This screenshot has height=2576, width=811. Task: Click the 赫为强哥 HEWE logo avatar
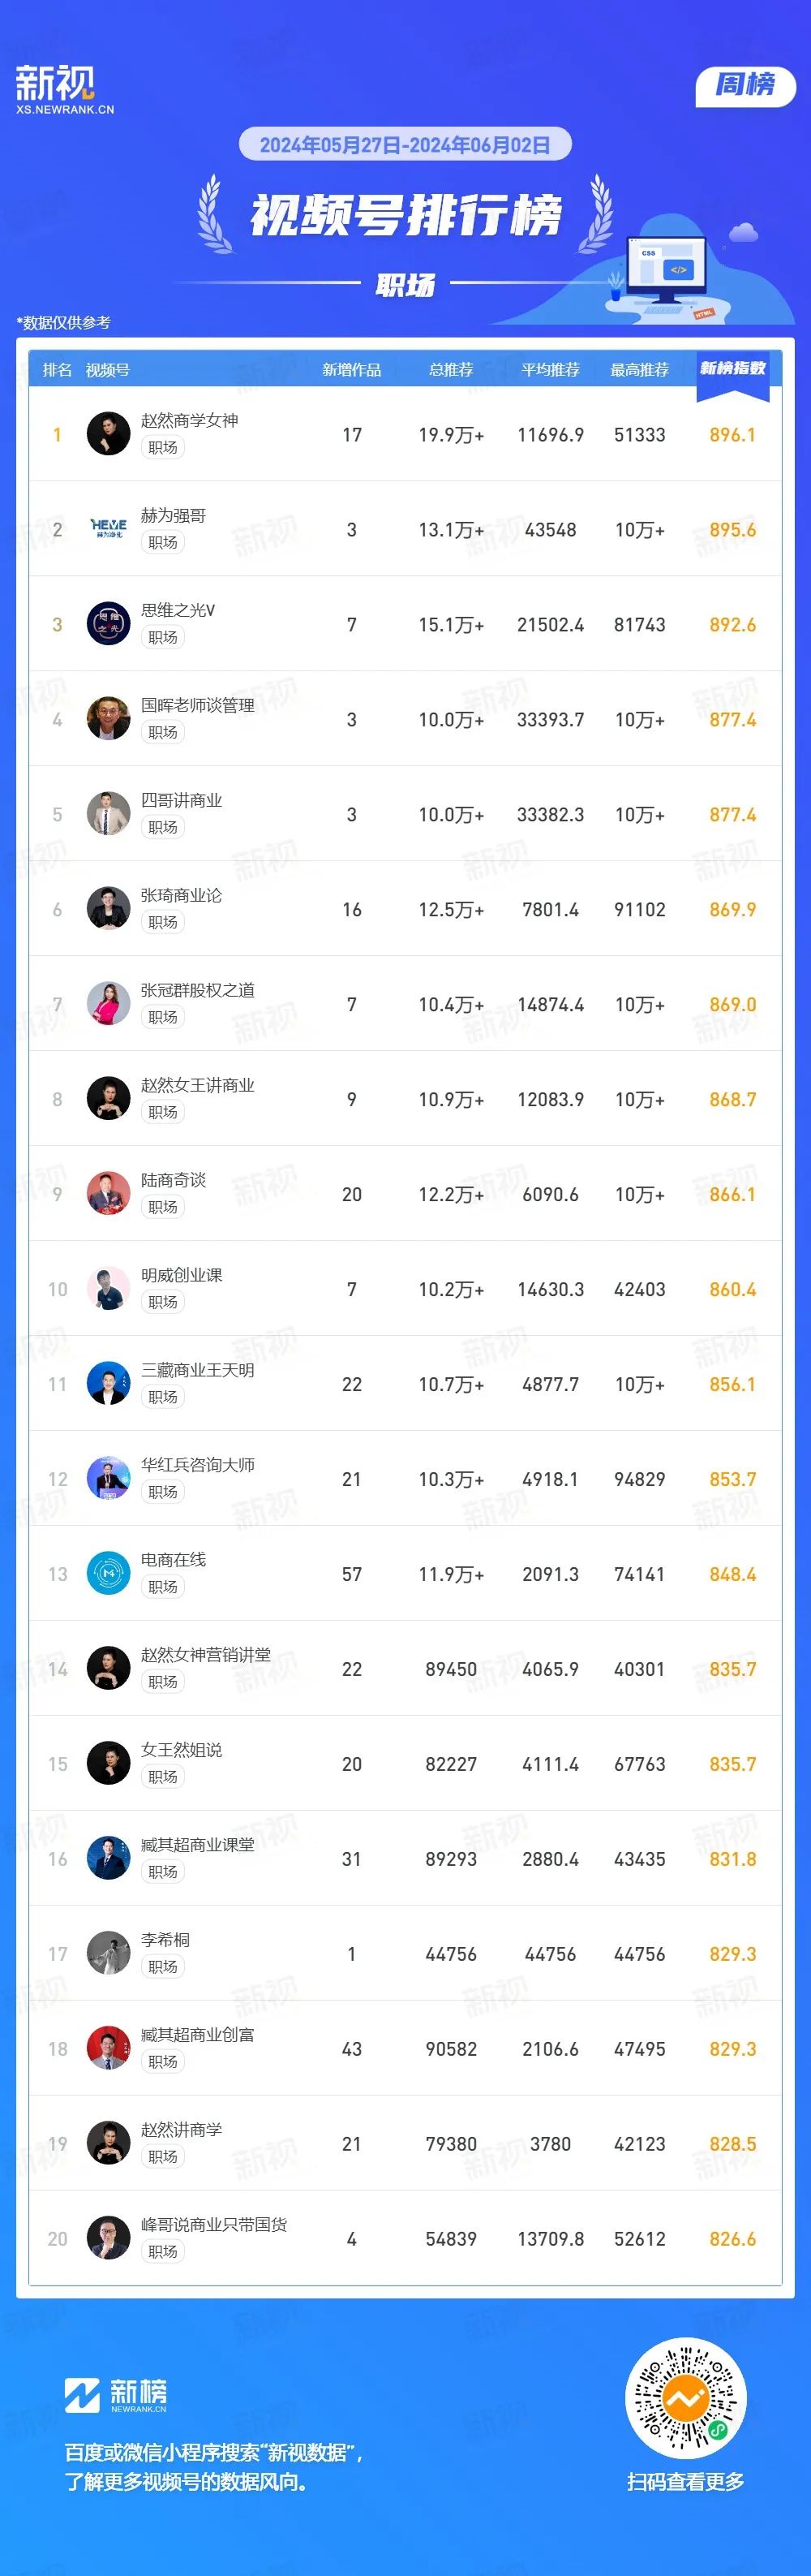tap(109, 529)
